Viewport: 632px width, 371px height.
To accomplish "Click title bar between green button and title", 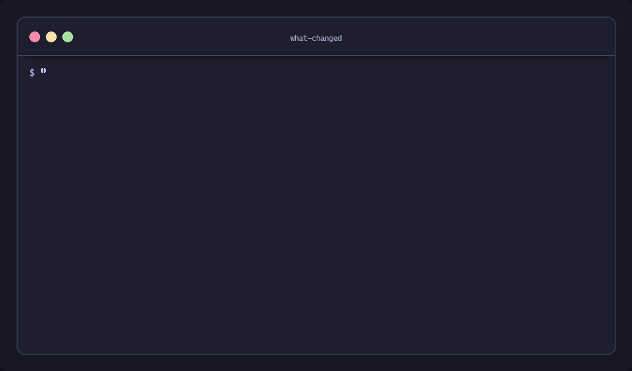I will click(x=181, y=37).
